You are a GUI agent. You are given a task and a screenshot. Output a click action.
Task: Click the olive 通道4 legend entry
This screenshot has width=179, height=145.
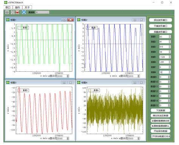tap(94, 90)
